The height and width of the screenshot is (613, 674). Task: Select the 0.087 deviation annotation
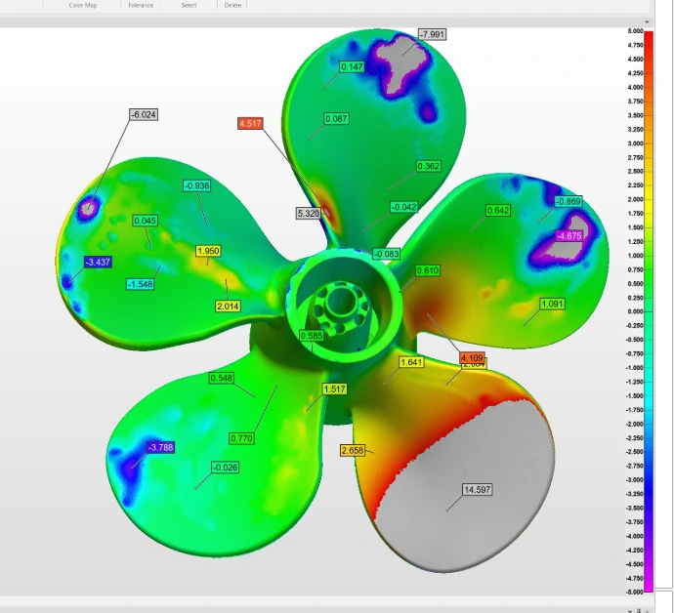pyautogui.click(x=336, y=118)
